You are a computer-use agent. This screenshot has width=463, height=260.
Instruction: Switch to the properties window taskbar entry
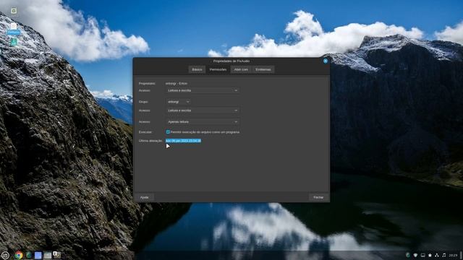tap(56, 255)
